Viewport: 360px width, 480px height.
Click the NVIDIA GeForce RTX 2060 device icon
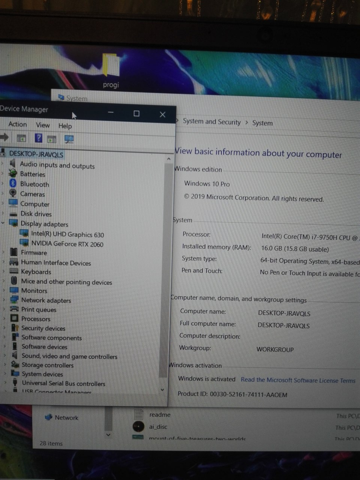coord(24,243)
